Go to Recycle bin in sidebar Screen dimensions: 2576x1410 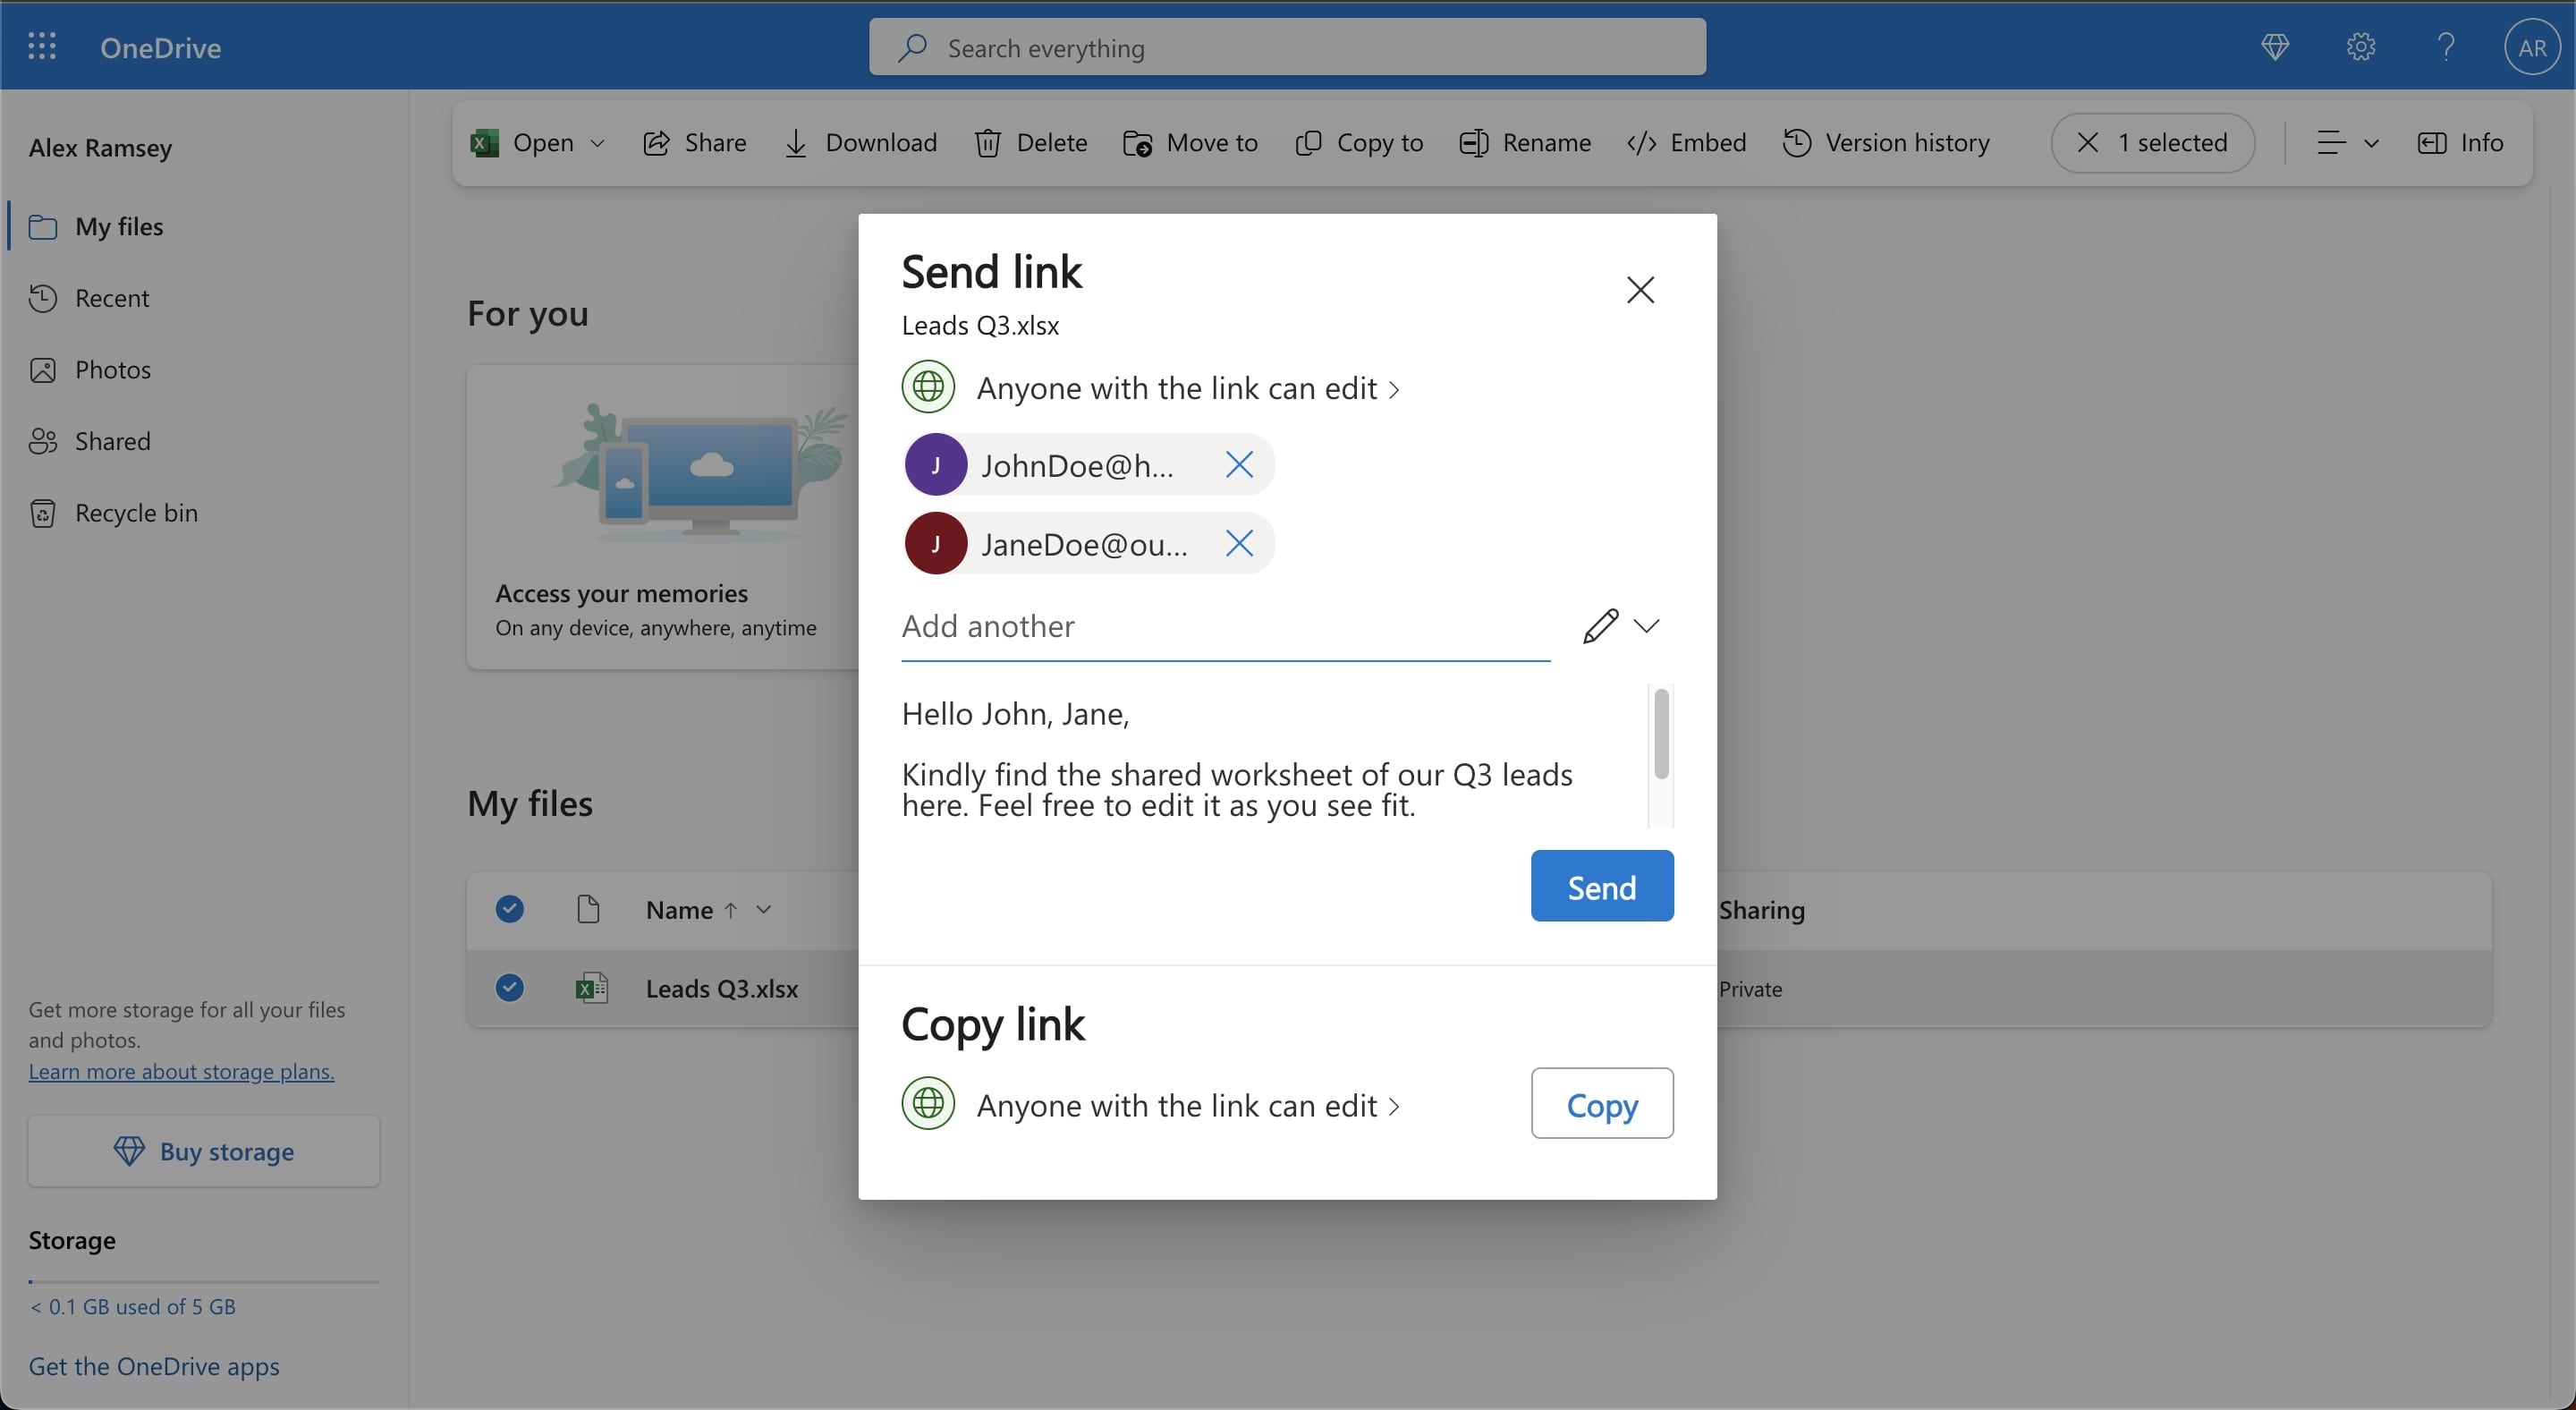(x=136, y=513)
